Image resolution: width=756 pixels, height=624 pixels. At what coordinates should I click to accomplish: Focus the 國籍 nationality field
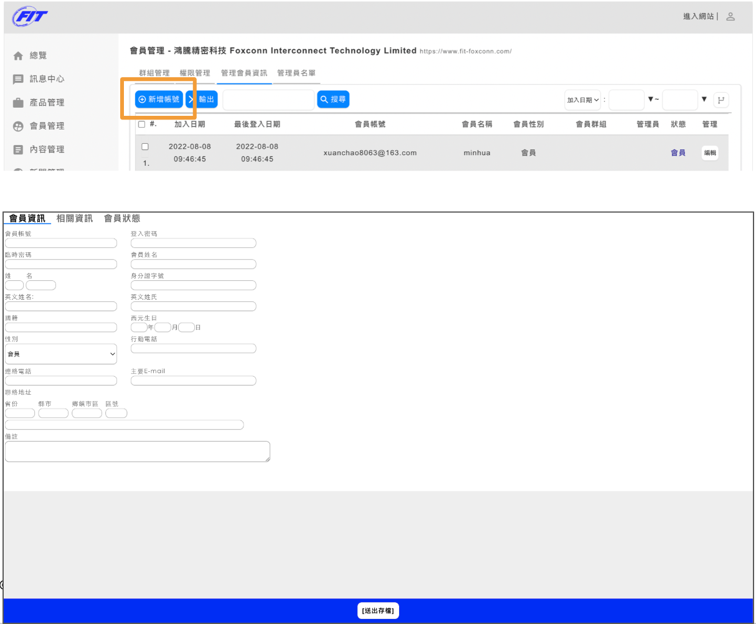(61, 328)
